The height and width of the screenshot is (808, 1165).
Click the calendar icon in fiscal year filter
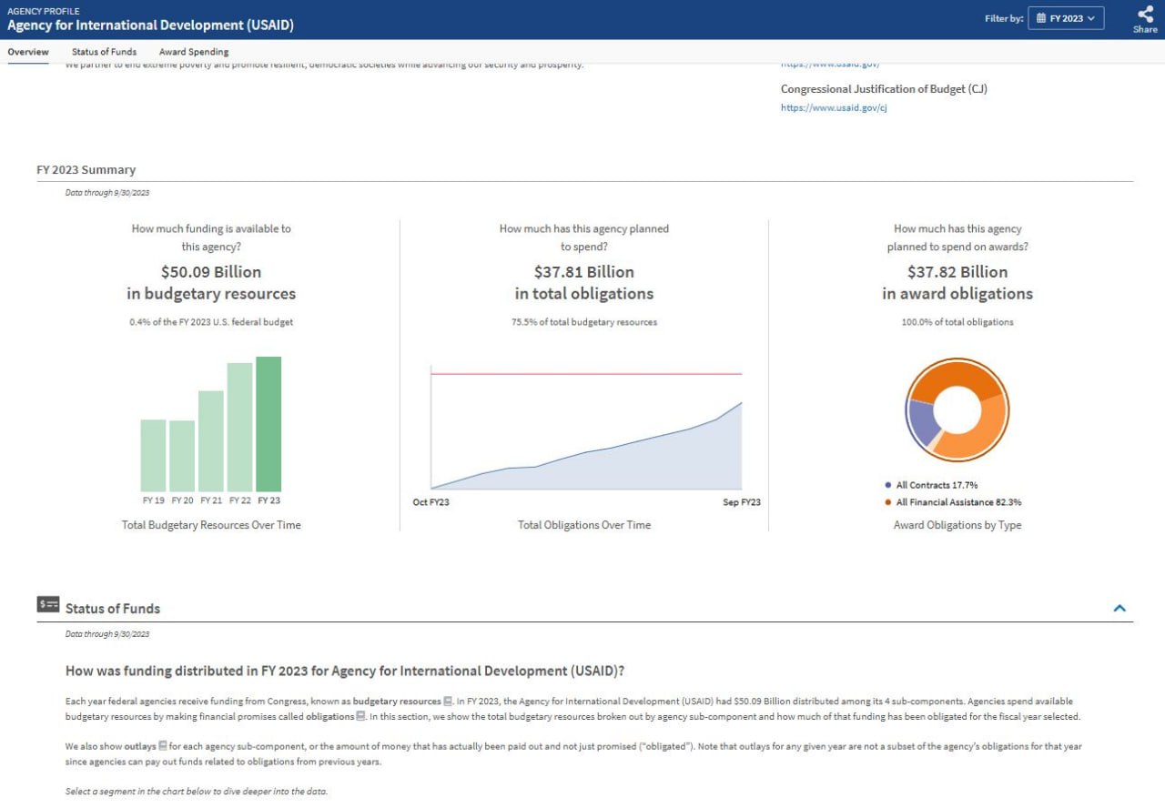pyautogui.click(x=1041, y=18)
